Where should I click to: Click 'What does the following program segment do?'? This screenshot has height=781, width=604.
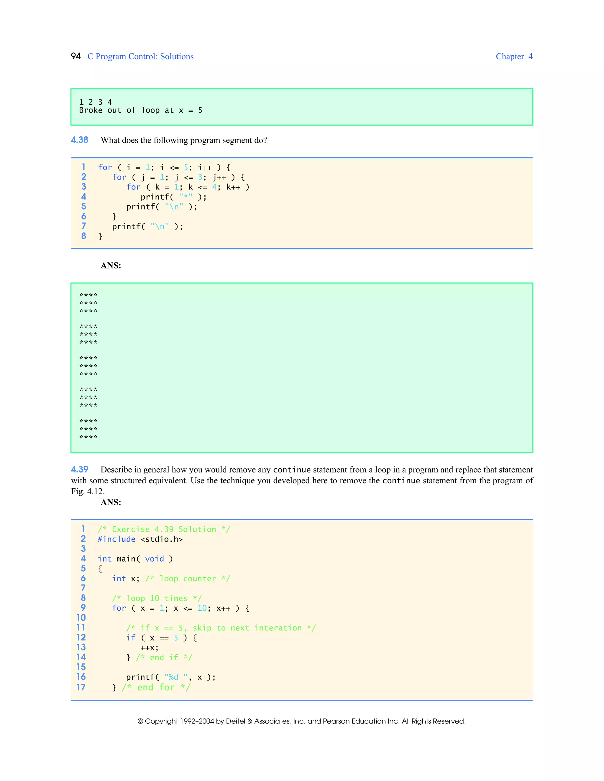click(184, 140)
